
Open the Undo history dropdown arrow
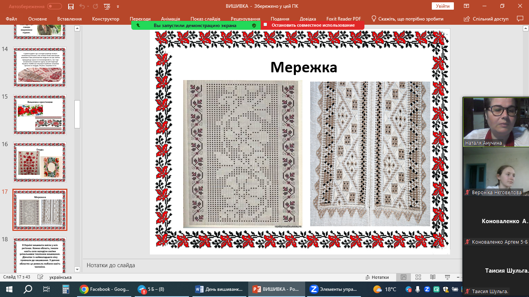pos(89,7)
